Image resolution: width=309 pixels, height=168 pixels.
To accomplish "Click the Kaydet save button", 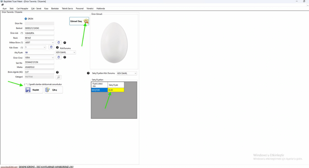I will pyautogui.click(x=34, y=90).
